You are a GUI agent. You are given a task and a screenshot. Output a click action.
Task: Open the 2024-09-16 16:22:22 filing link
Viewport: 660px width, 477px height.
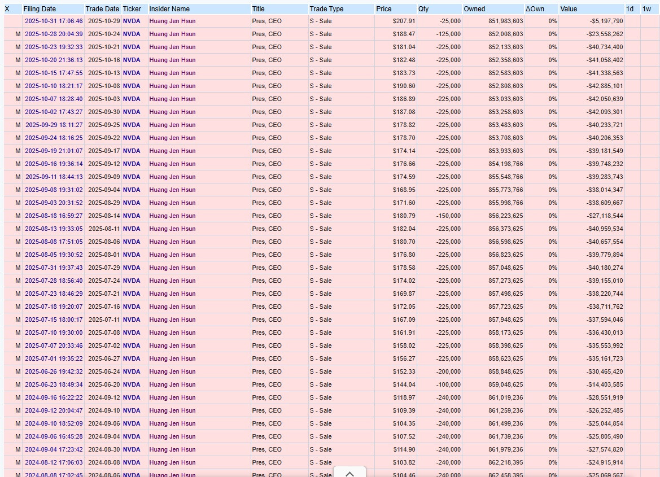pyautogui.click(x=54, y=397)
